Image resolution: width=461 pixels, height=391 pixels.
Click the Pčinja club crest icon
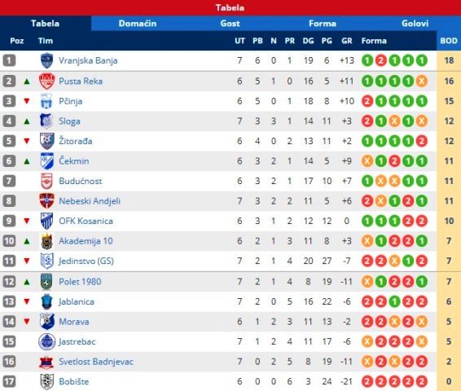tap(46, 101)
